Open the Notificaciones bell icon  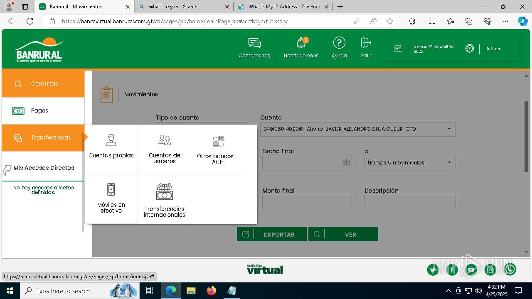(301, 43)
